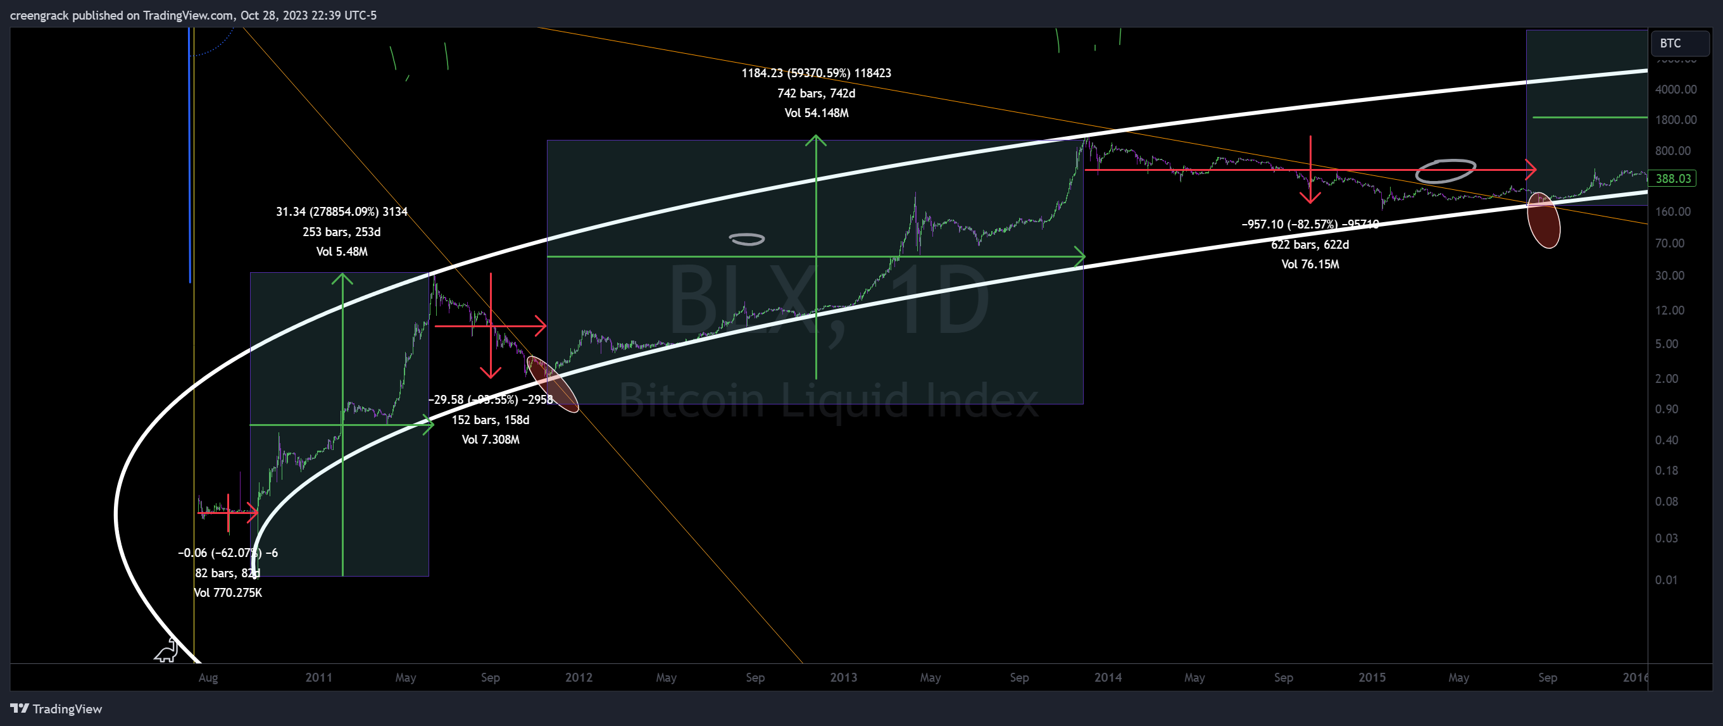The width and height of the screenshot is (1723, 726).
Task: Select the -957.10 (-82.57%) measurement label
Action: pyautogui.click(x=1310, y=224)
